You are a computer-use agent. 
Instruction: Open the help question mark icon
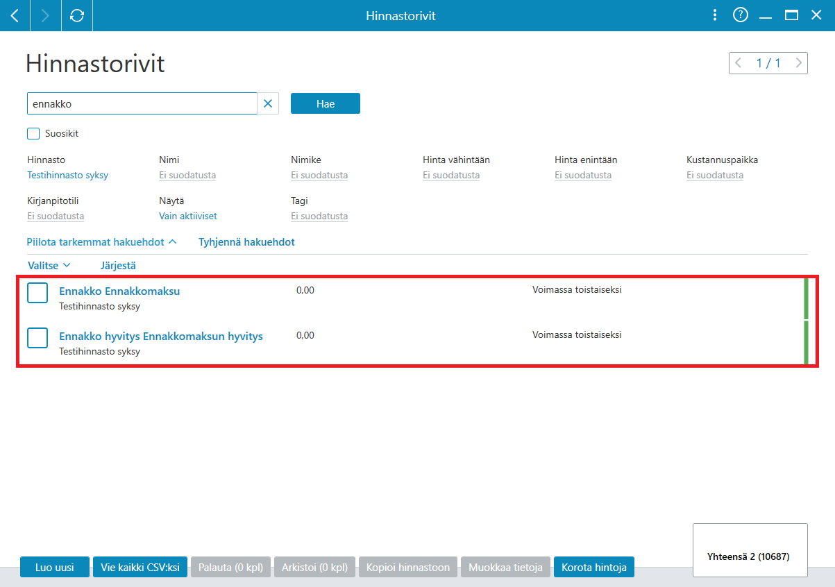point(741,15)
